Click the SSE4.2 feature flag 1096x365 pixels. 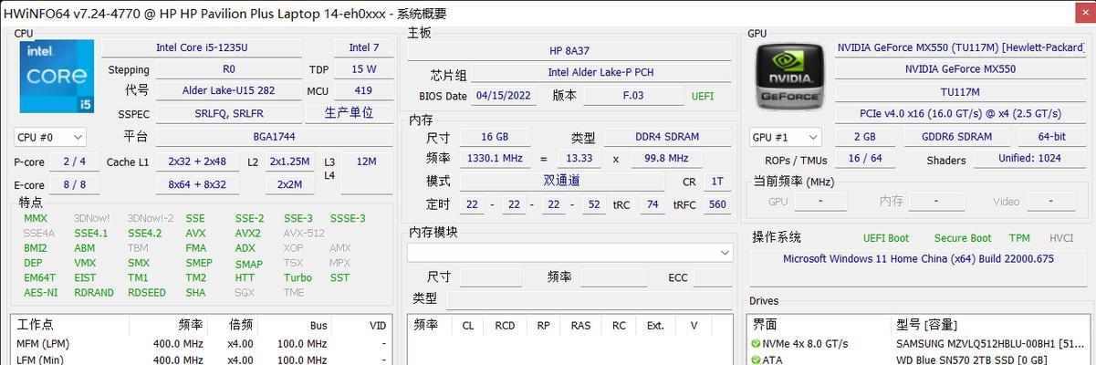[144, 233]
